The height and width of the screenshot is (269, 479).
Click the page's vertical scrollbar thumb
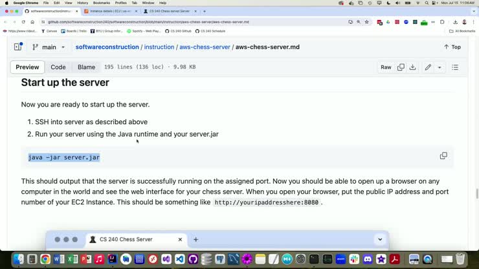point(476,193)
